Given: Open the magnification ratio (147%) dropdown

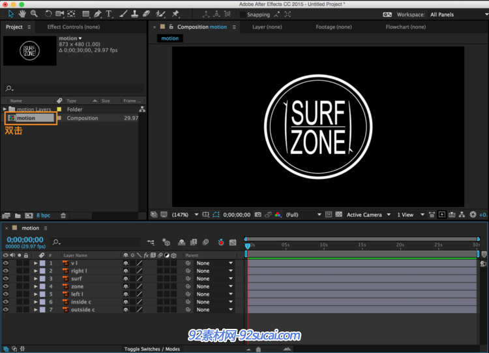Looking at the screenshot, I should tap(185, 215).
